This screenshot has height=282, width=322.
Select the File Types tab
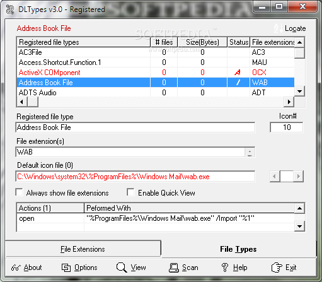pos(238,249)
